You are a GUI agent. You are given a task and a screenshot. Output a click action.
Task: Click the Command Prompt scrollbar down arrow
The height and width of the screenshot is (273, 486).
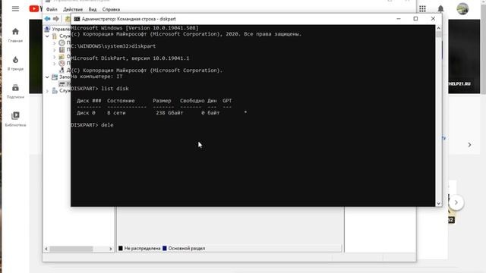pos(439,203)
